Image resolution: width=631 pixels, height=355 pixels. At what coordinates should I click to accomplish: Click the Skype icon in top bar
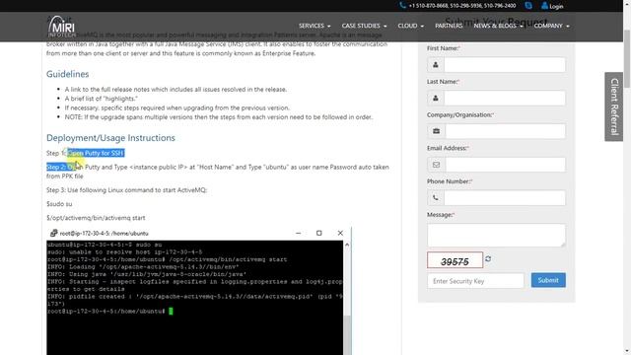point(528,6)
